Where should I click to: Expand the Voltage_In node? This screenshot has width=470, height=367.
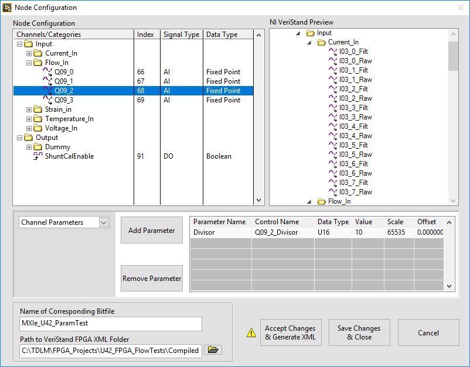click(x=29, y=128)
